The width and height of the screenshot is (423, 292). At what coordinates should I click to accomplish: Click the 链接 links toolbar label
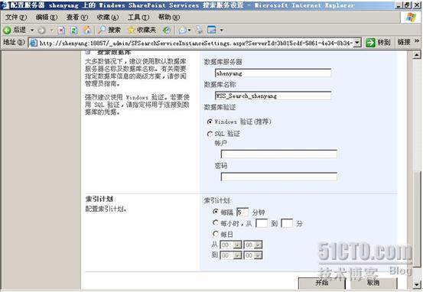tap(404, 42)
